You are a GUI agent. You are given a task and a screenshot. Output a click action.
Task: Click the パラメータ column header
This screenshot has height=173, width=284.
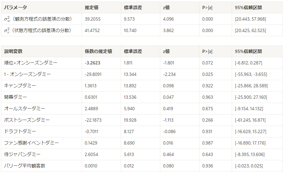pyautogui.click(x=16, y=8)
